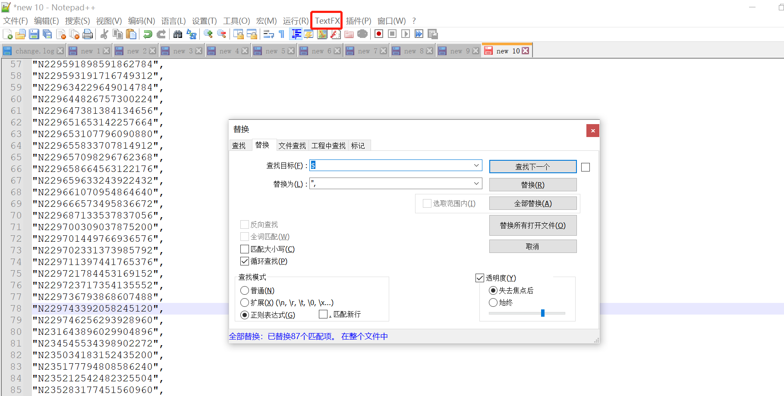The image size is (784, 396).
Task: Undo the last edit via toolbar
Action: click(x=148, y=34)
